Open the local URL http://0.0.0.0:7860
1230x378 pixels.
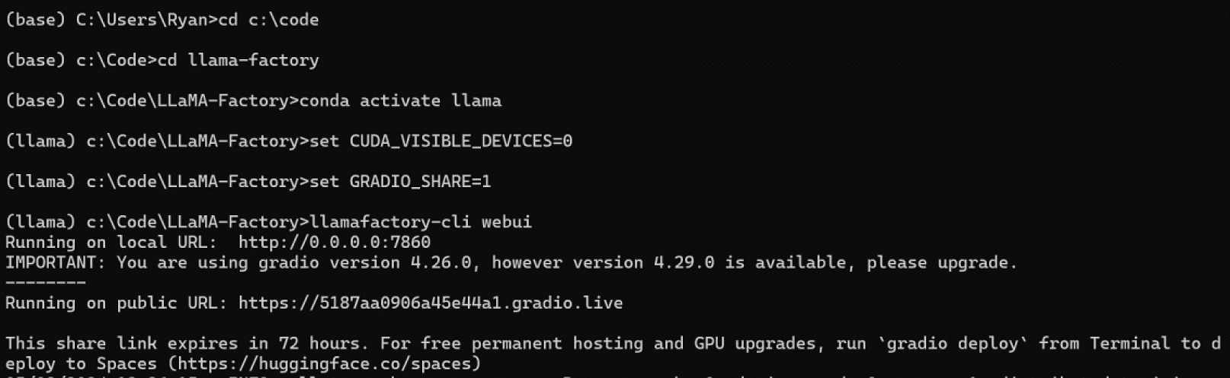(x=334, y=243)
